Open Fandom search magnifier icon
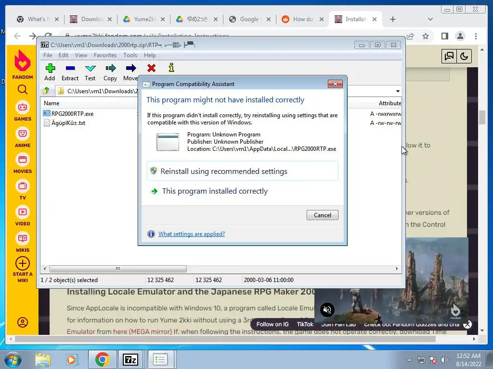 pos(22,90)
